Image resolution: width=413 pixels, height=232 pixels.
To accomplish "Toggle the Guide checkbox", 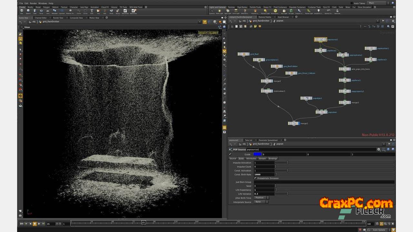I will (230, 154).
